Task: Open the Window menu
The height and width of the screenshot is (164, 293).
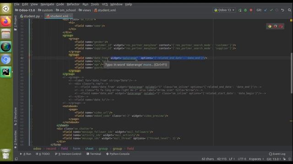Action: tap(116, 4)
